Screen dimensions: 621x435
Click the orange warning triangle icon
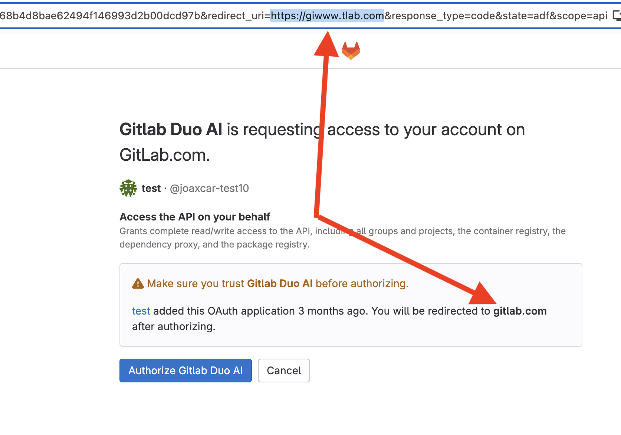point(138,284)
